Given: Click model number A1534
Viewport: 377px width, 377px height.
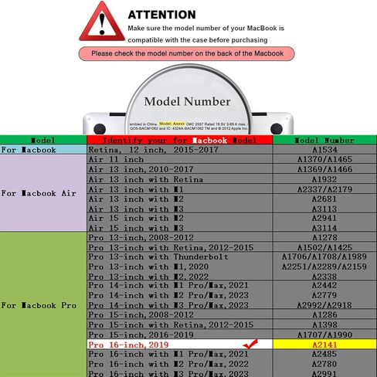Looking at the screenshot, I should pyautogui.click(x=324, y=150).
